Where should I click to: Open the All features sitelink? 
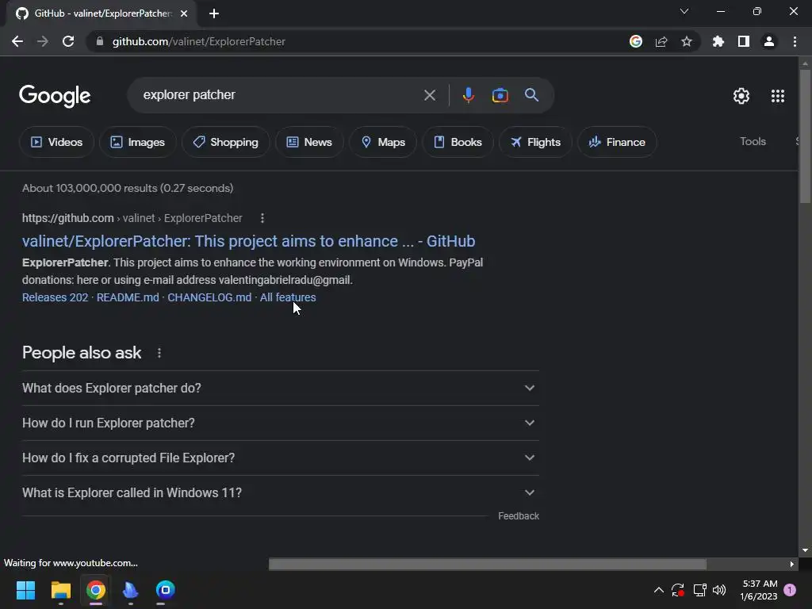point(288,297)
